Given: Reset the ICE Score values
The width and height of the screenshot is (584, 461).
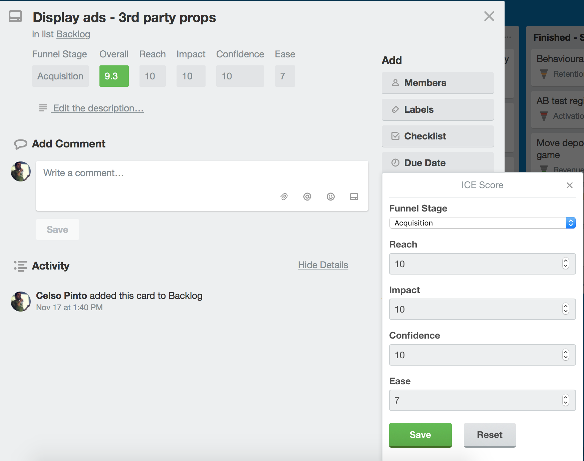Looking at the screenshot, I should click(489, 435).
